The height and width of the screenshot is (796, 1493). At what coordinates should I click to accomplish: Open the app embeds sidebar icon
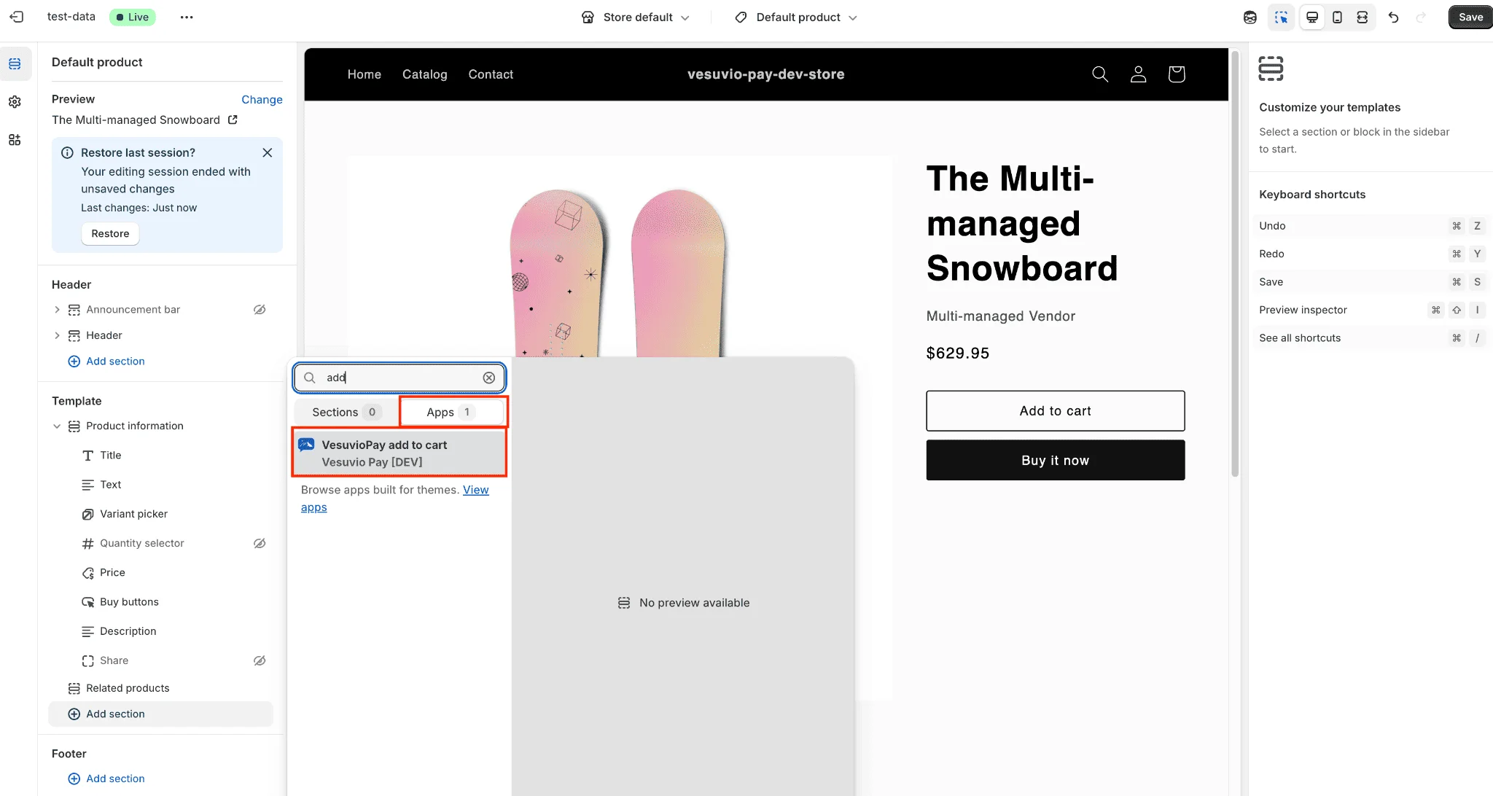[x=15, y=140]
